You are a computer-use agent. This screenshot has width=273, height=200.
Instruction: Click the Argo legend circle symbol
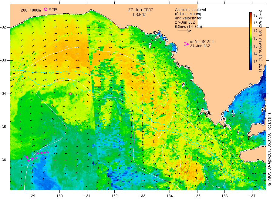(45, 9)
